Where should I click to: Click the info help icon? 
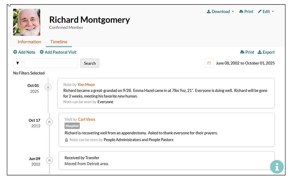277,167
